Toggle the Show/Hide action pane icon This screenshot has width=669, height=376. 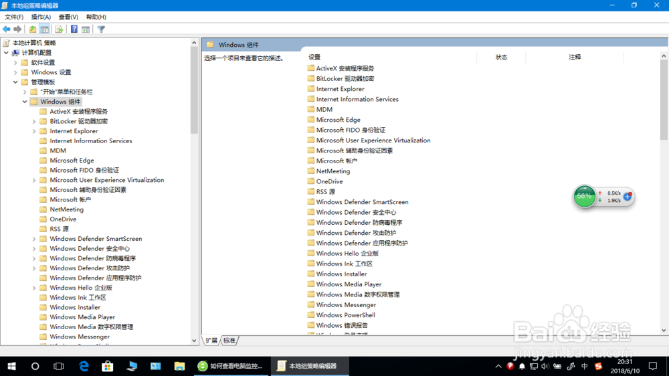86,29
